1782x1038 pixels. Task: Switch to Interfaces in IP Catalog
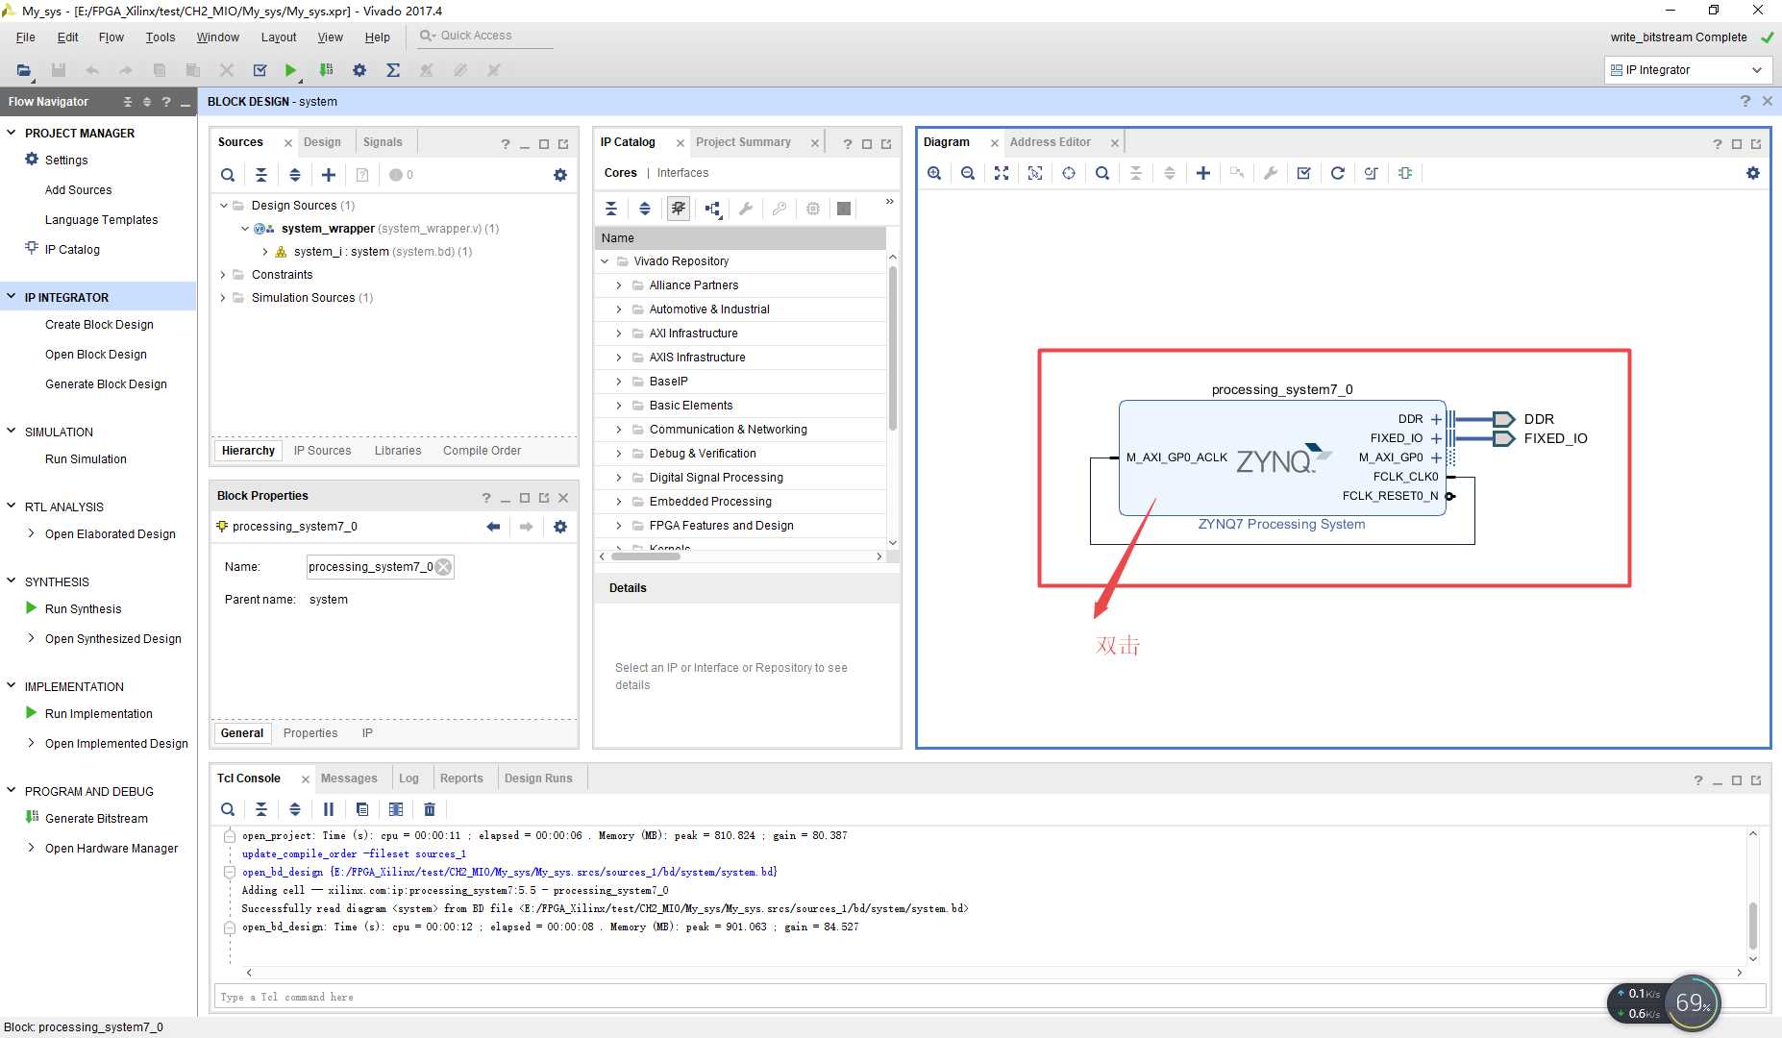[x=682, y=173]
